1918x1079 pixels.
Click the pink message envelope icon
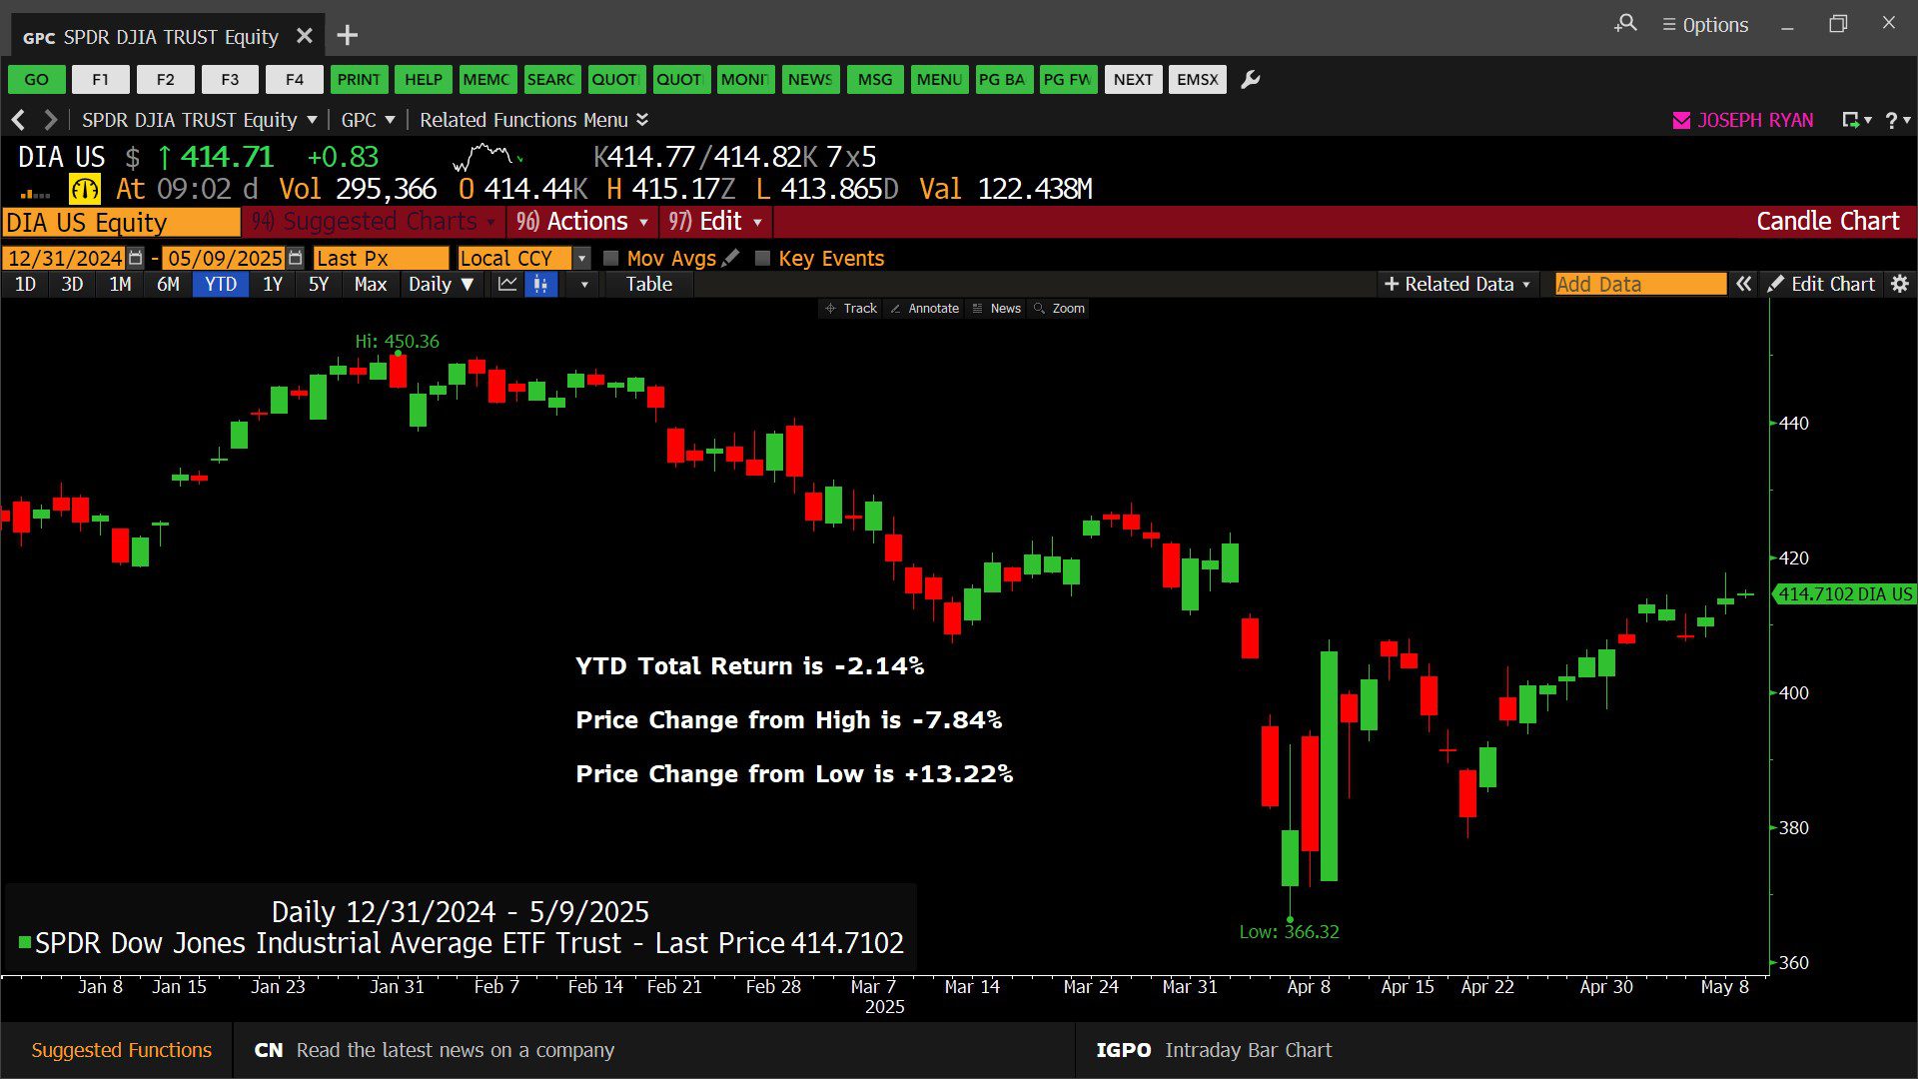tap(1681, 120)
